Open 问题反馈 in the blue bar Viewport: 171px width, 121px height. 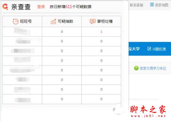(159, 49)
